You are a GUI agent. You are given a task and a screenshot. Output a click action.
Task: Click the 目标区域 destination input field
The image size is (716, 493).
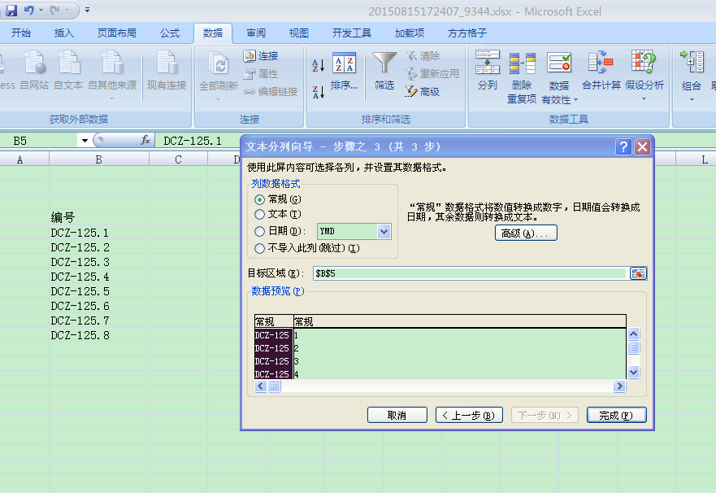point(470,273)
